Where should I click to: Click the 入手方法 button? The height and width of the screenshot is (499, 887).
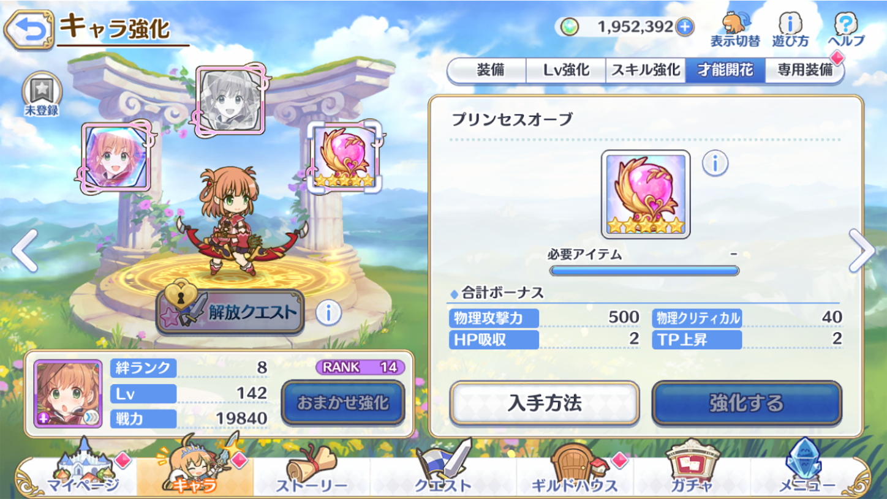[545, 403]
